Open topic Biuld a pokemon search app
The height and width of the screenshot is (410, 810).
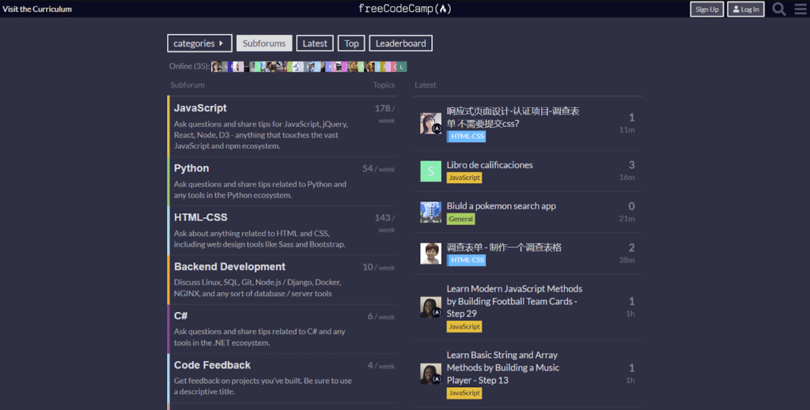[x=501, y=205]
